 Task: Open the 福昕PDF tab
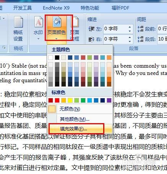click(x=120, y=8)
